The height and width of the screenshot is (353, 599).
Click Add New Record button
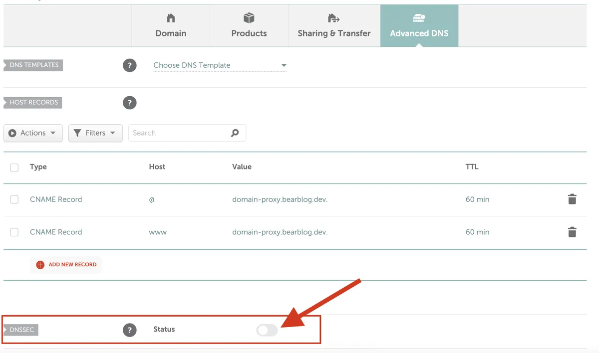pos(66,265)
